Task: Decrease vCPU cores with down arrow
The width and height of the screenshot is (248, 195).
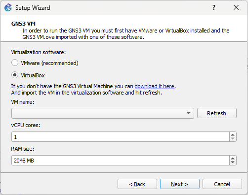Action: point(233,139)
